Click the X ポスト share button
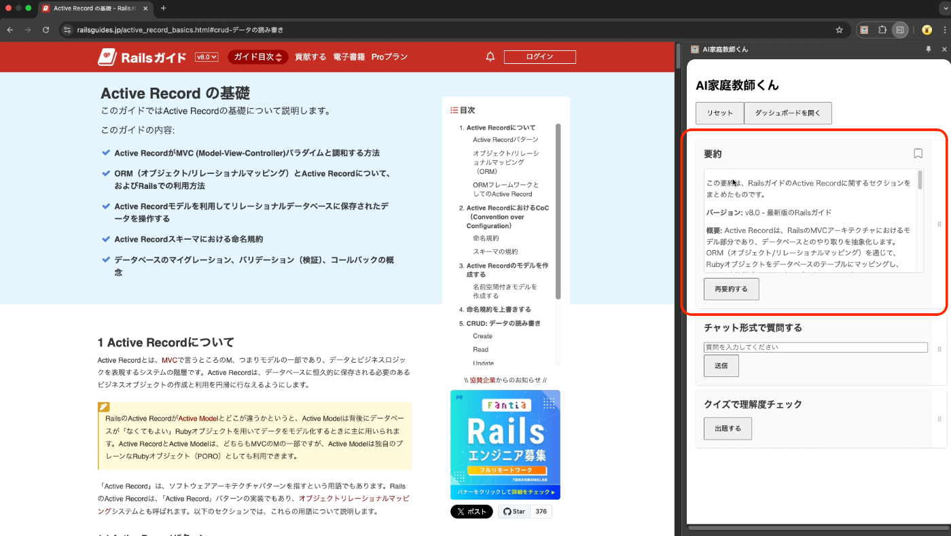Viewport: 951px width, 536px height. [471, 512]
